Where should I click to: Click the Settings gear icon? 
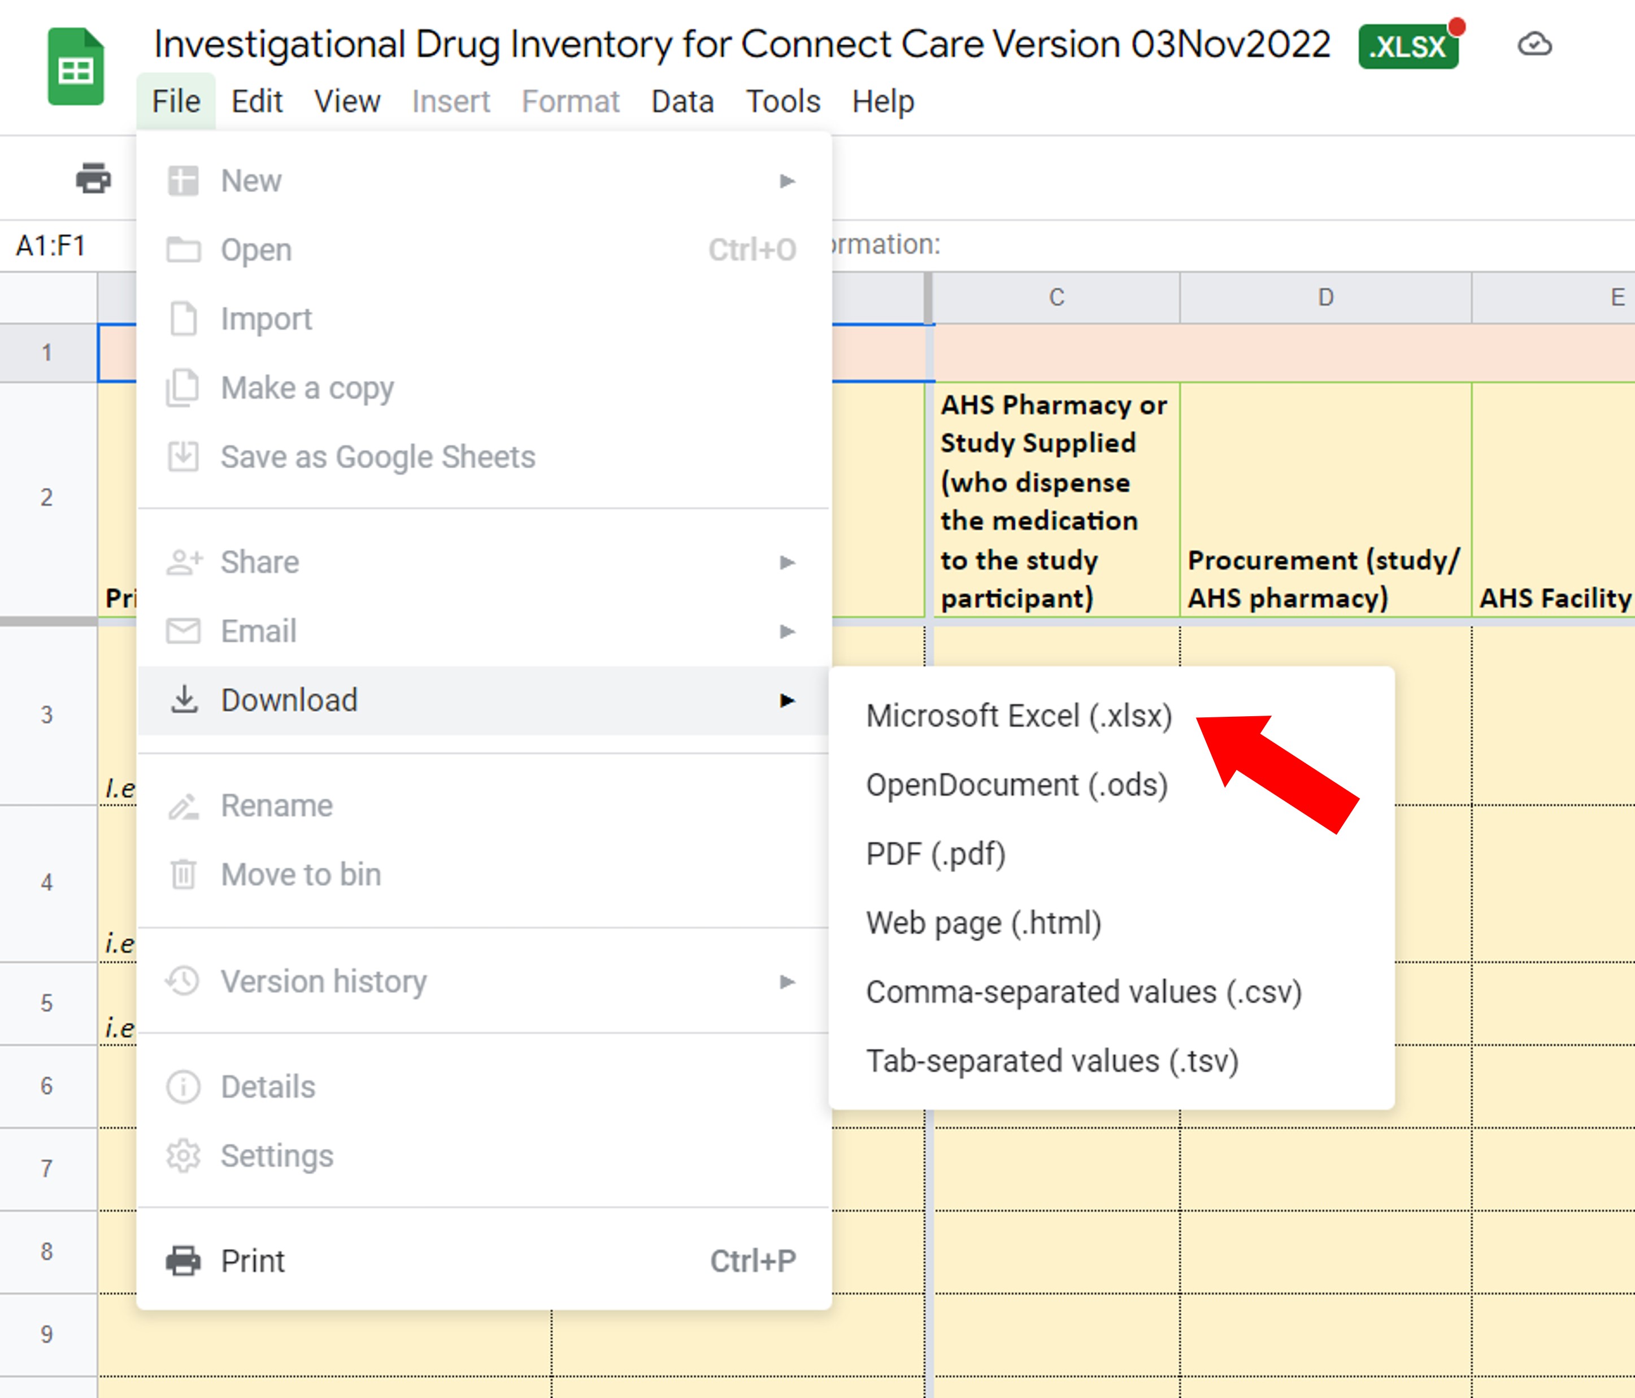(x=183, y=1156)
